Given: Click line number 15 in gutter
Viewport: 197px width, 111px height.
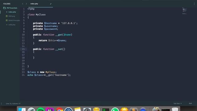Looking at the screenshot, I should tap(23, 49).
